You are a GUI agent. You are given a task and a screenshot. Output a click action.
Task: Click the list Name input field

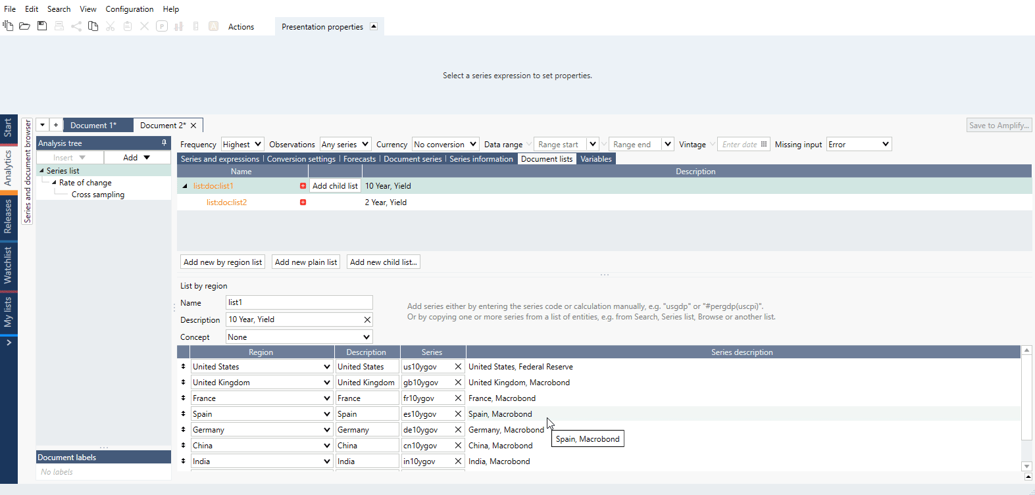pyautogui.click(x=299, y=302)
